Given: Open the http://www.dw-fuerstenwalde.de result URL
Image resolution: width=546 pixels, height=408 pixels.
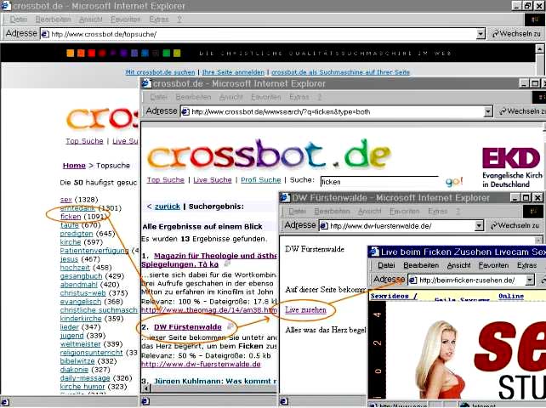Looking at the screenshot, I should pos(201,365).
